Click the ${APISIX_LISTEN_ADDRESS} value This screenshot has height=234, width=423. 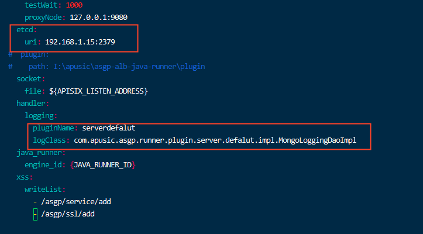coord(98,91)
